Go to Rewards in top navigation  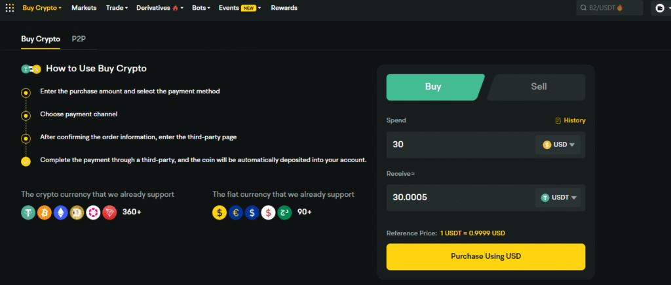tap(284, 8)
